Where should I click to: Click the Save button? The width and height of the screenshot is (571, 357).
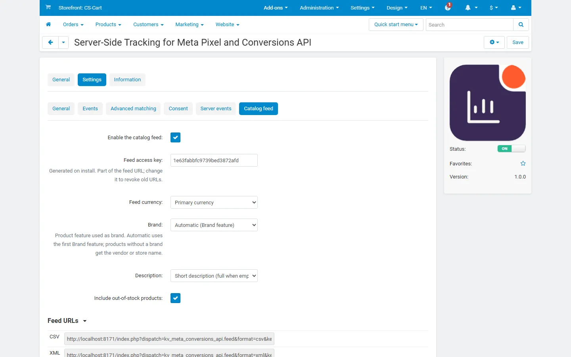point(518,42)
